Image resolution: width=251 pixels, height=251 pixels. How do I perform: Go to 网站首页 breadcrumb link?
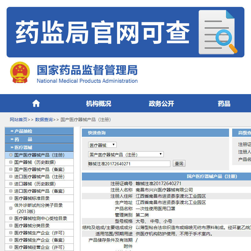tap(19, 120)
